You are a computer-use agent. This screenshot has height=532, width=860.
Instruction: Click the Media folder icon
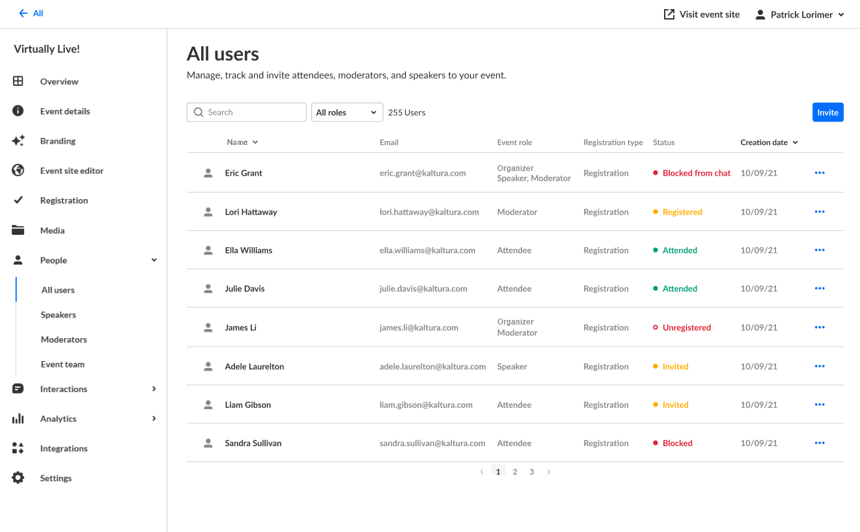(18, 230)
